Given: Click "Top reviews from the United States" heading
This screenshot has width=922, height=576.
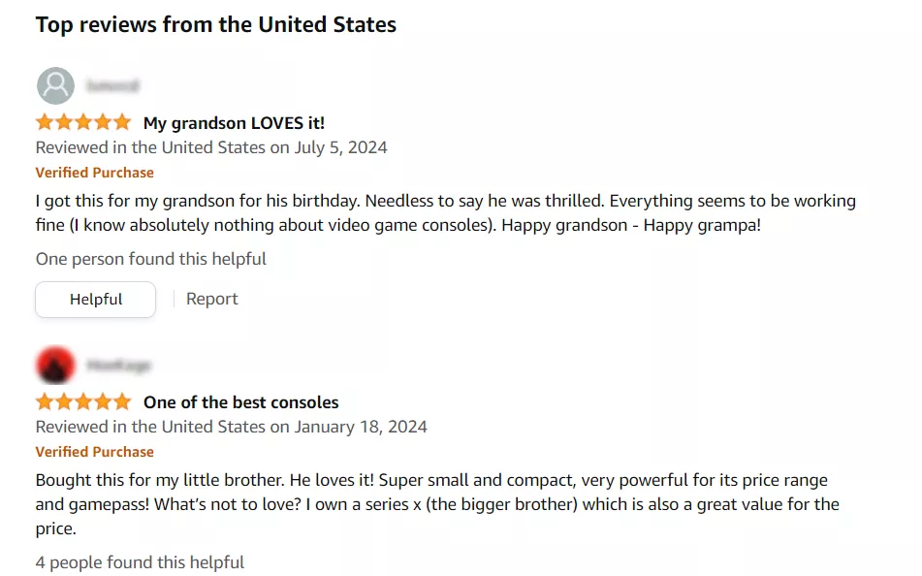Looking at the screenshot, I should (x=216, y=24).
